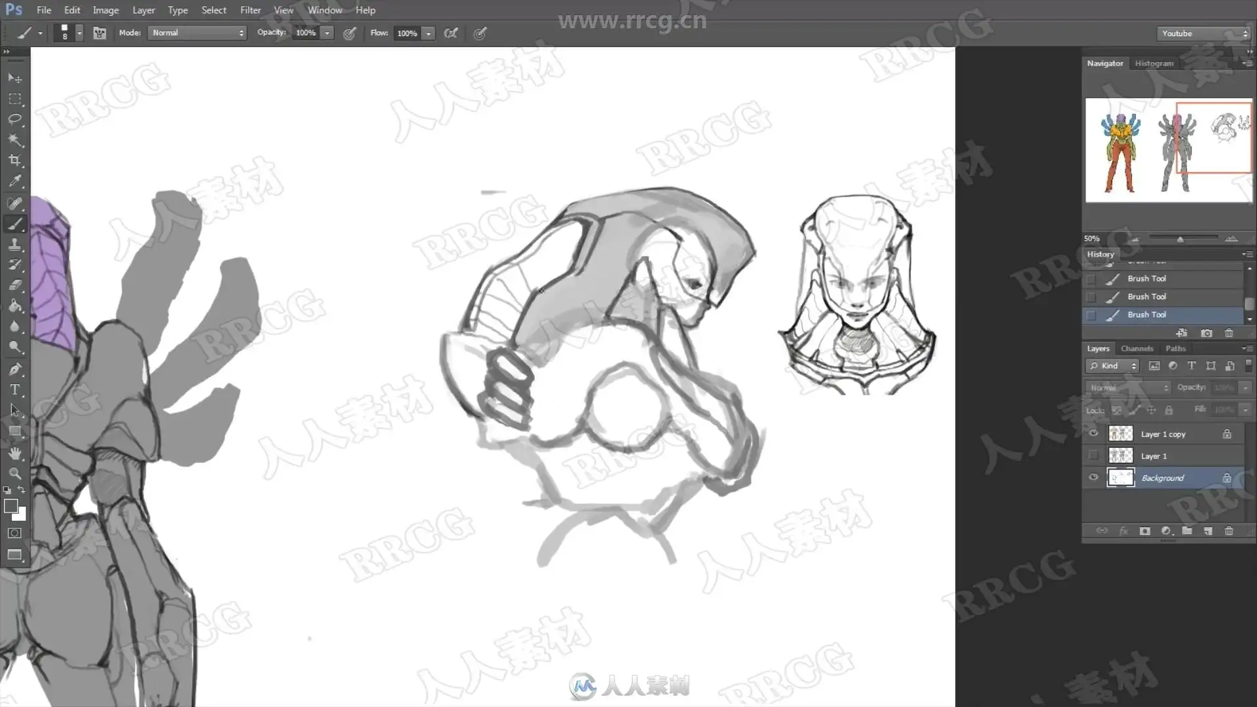This screenshot has width=1257, height=707.
Task: Hide the Background layer visibility
Action: pos(1093,477)
